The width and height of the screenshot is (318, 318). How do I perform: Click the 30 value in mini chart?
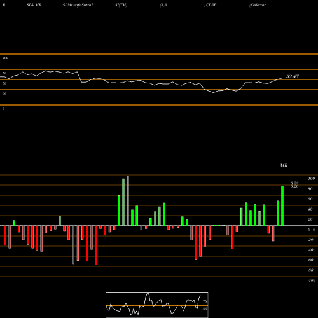(205, 309)
